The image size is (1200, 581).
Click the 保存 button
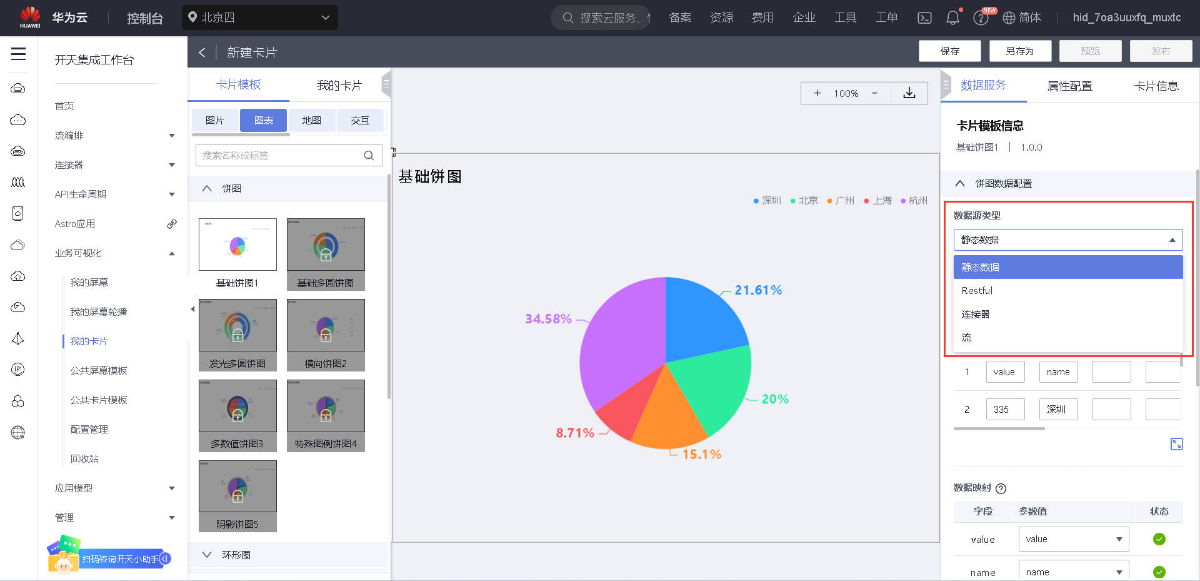tap(950, 51)
